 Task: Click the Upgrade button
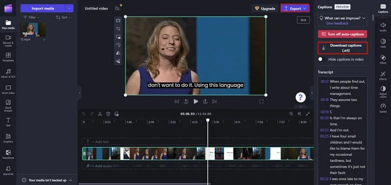265,8
